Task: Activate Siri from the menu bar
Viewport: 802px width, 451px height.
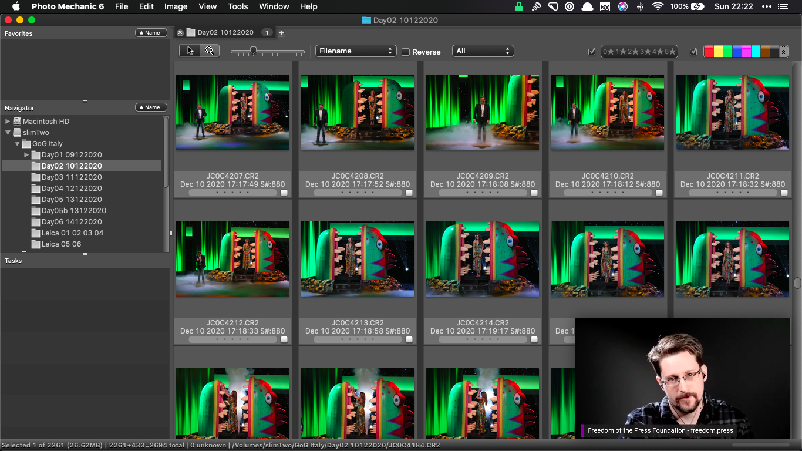Action: point(623,6)
